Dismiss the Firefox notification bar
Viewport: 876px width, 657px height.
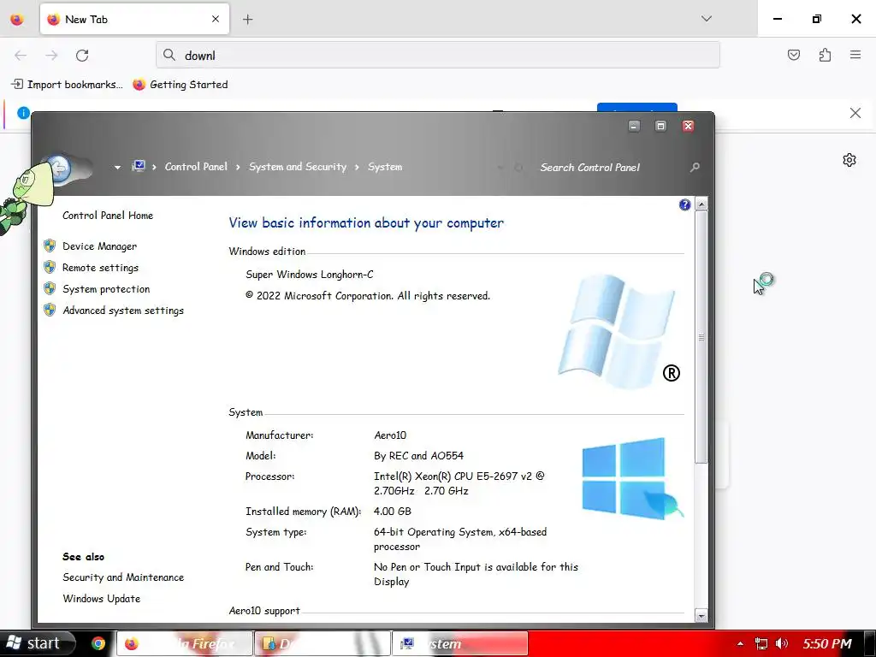[855, 113]
